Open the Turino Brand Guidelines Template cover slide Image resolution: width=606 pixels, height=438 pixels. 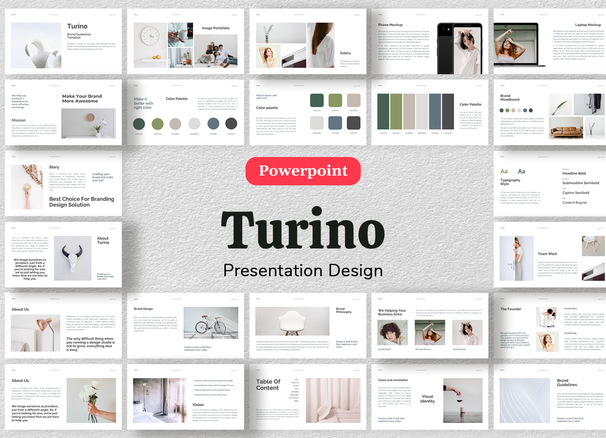point(63,42)
